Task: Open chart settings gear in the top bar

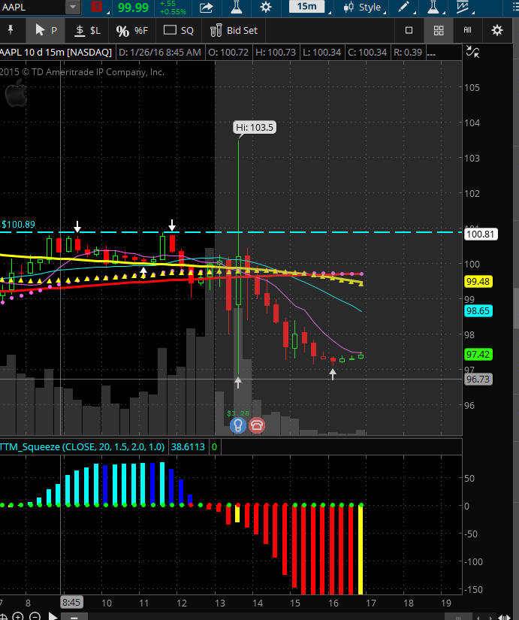Action: pos(265,8)
